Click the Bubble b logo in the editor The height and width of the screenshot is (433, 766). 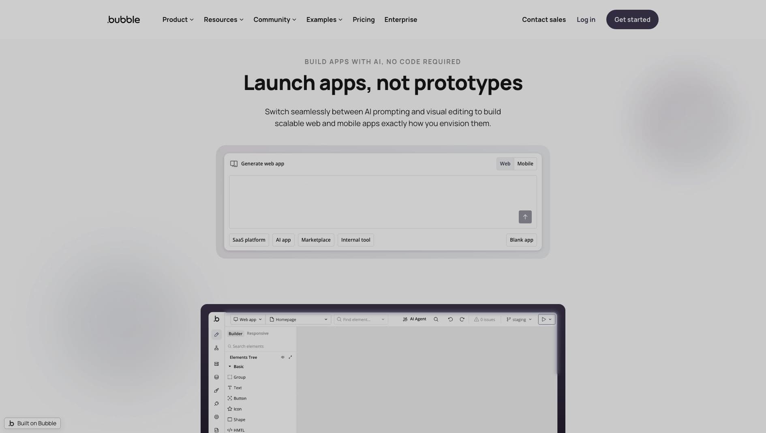216,319
